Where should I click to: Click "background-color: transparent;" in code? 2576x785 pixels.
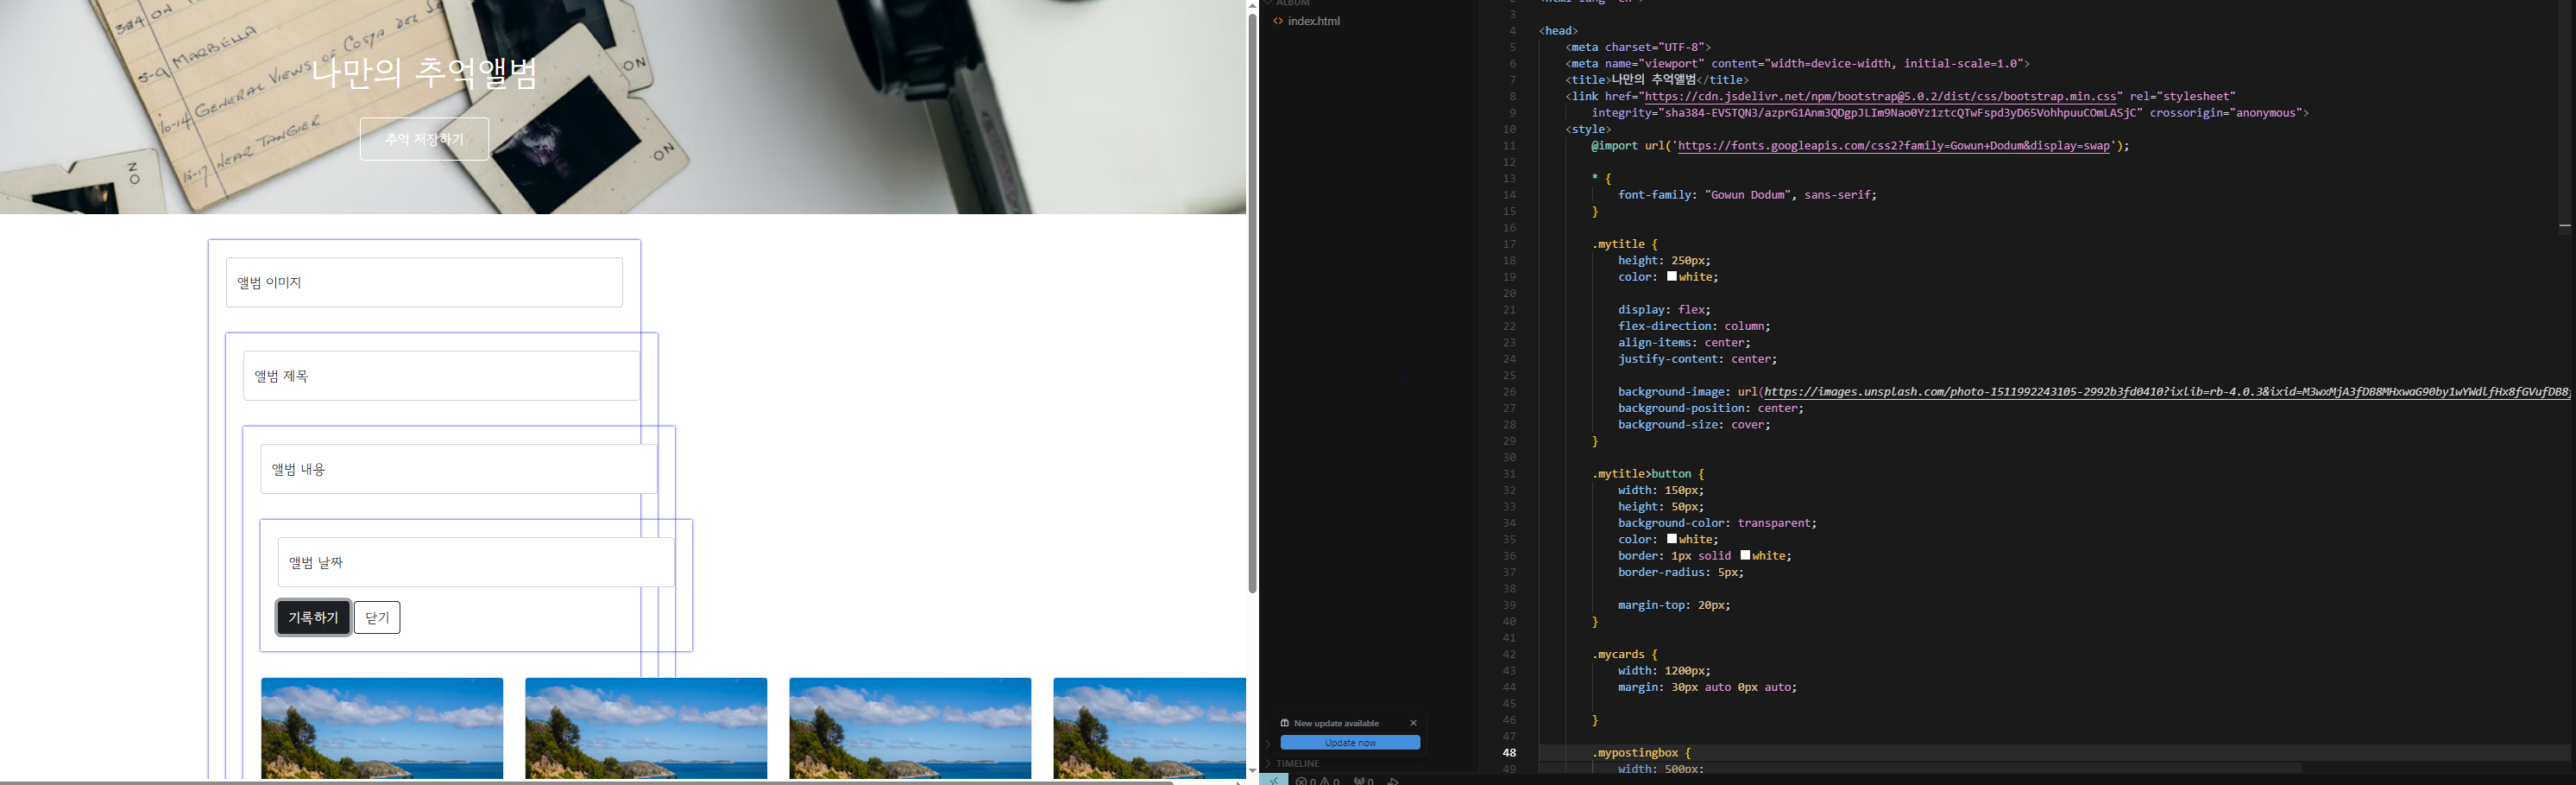[x=1717, y=522]
